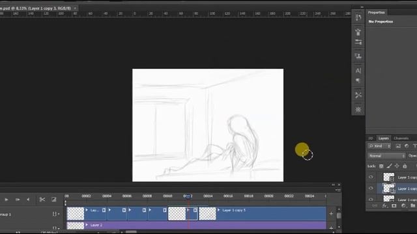Open the Timeline panel flyout menu
The height and width of the screenshot is (234, 417).
[338, 190]
